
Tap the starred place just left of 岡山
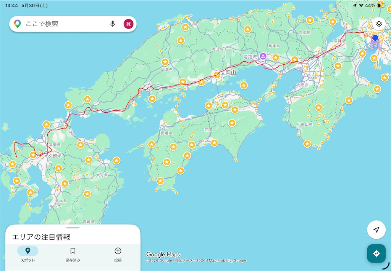[x=217, y=75]
